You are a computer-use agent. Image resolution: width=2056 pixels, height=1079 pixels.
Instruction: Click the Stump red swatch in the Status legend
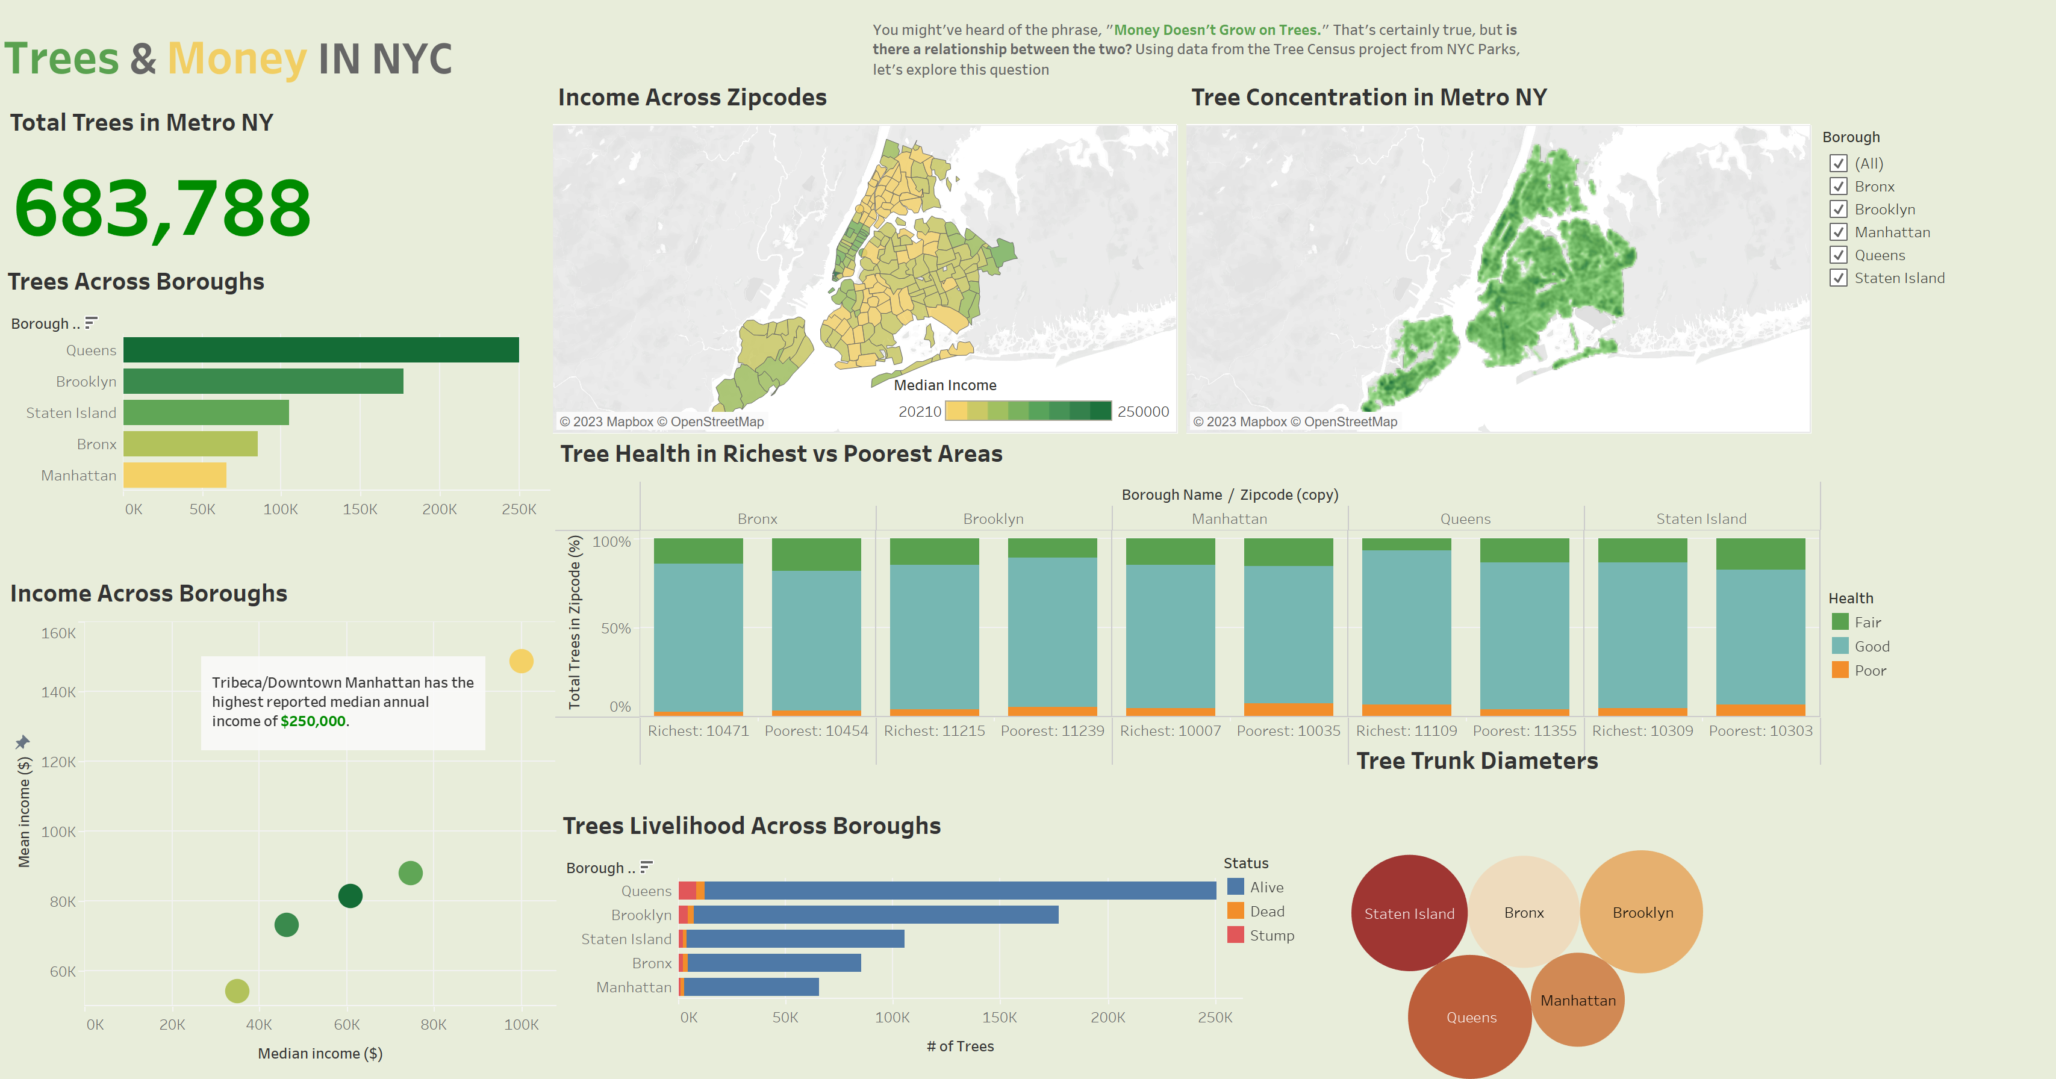pos(1236,935)
